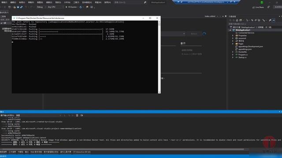Click the Connected Services node
The height and width of the screenshot is (158, 282).
pyautogui.click(x=246, y=33)
